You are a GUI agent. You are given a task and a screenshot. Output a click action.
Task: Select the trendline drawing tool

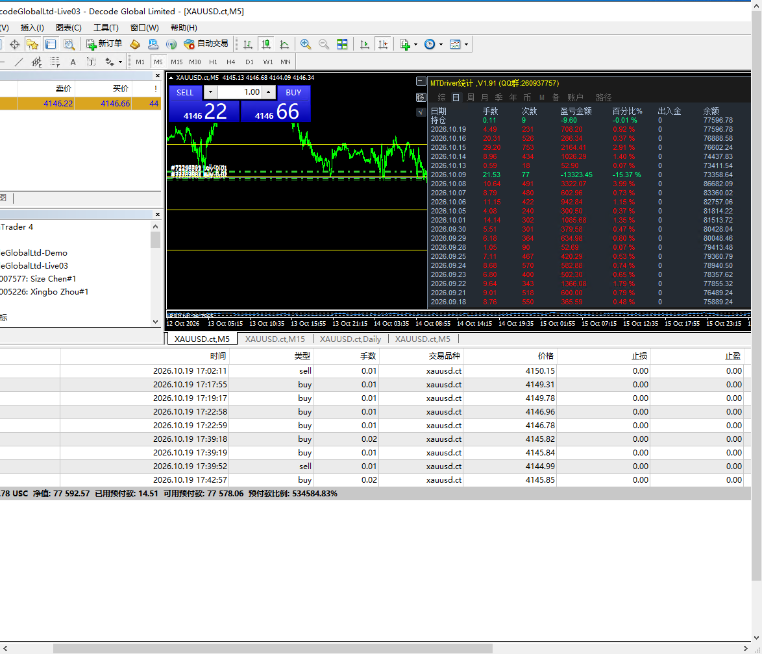coord(18,62)
